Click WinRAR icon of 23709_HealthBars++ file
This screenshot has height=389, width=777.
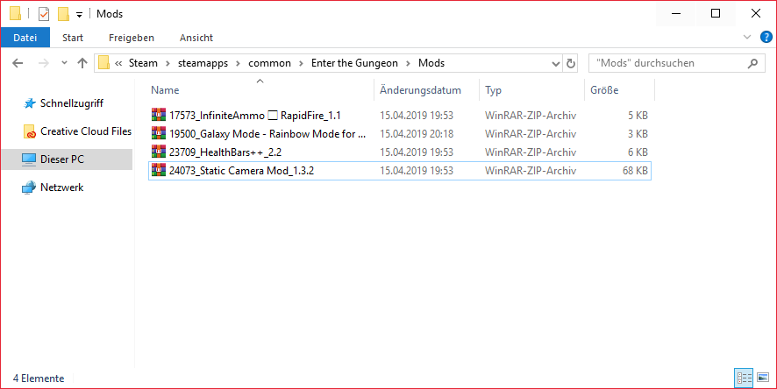(x=159, y=152)
